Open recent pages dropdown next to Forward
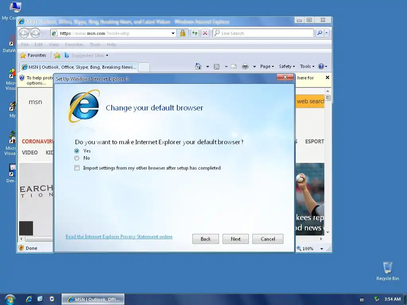The width and height of the screenshot is (407, 305). [x=44, y=33]
